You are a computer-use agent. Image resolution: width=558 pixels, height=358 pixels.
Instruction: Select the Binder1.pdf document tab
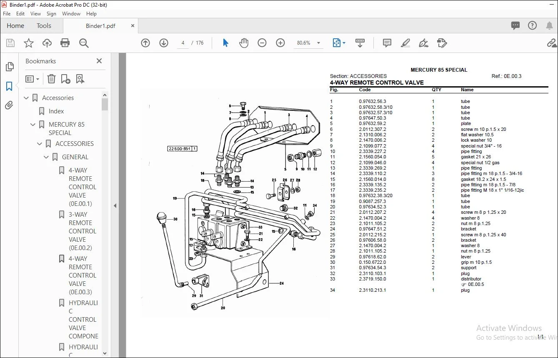[100, 26]
